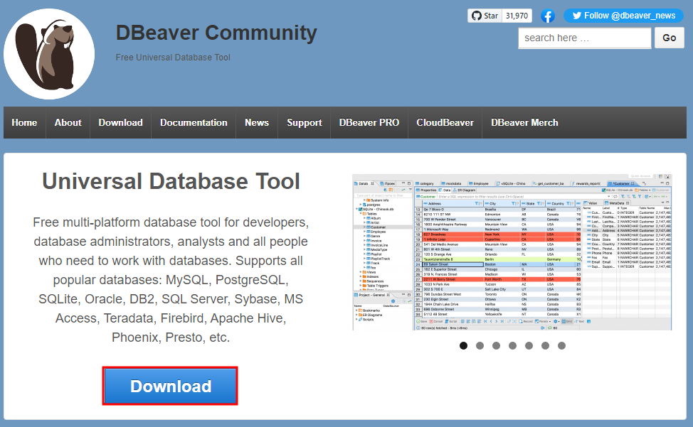Follow @dbeaver_news on Twitter
This screenshot has height=427, width=693.
(623, 16)
